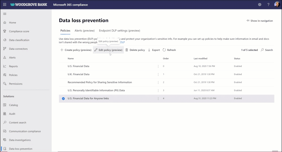Click the Alerts triangle icon
This screenshot has width=282, height=152.
click(x=5, y=57)
